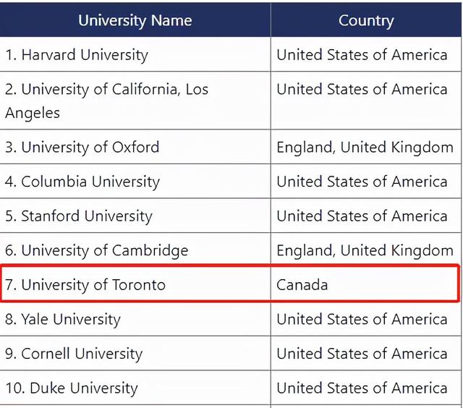Click the country cell for Stanford University
463x408 pixels.
pyautogui.click(x=362, y=216)
